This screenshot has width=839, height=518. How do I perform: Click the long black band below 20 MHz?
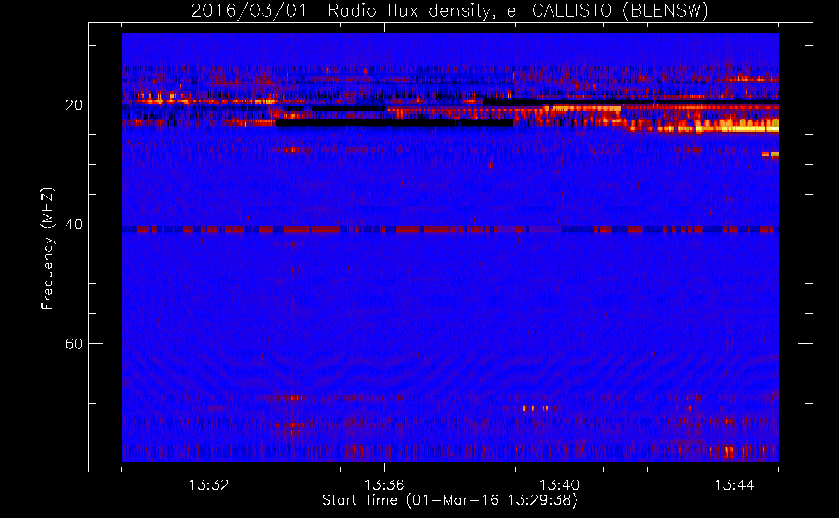tap(395, 123)
